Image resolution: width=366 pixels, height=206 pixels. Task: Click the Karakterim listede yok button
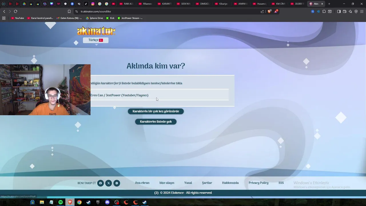click(156, 122)
